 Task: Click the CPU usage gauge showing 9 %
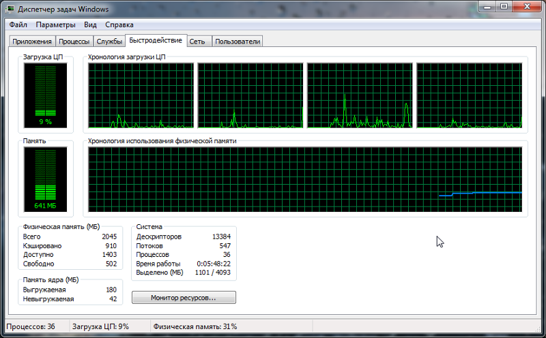point(45,95)
